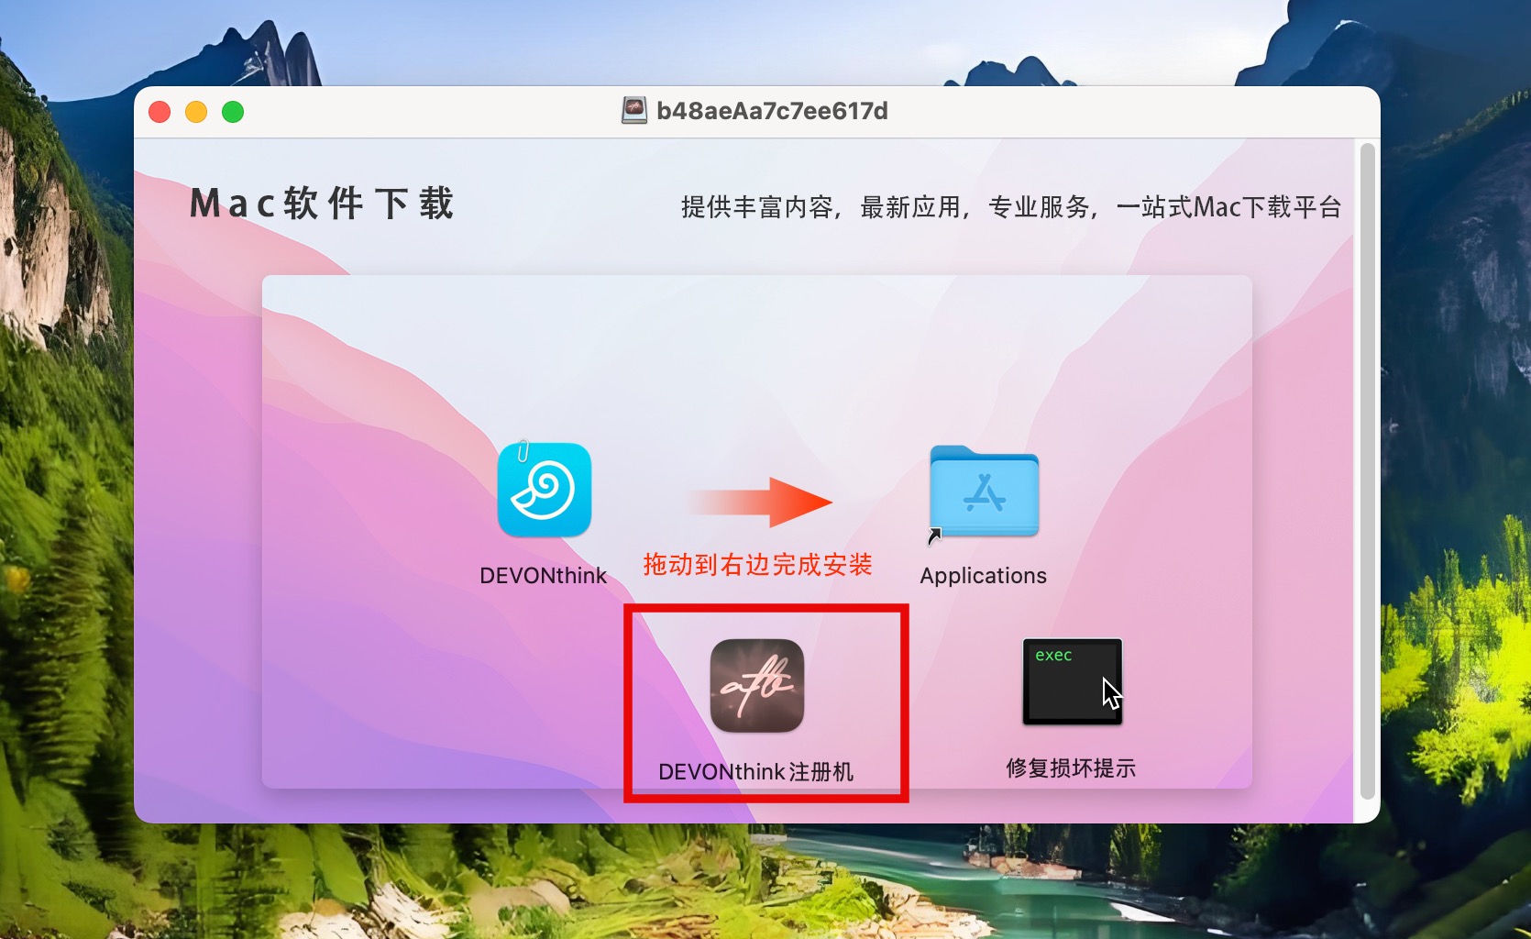
Task: Select the DEVONthink注册机 keygen icon
Action: [x=757, y=686]
